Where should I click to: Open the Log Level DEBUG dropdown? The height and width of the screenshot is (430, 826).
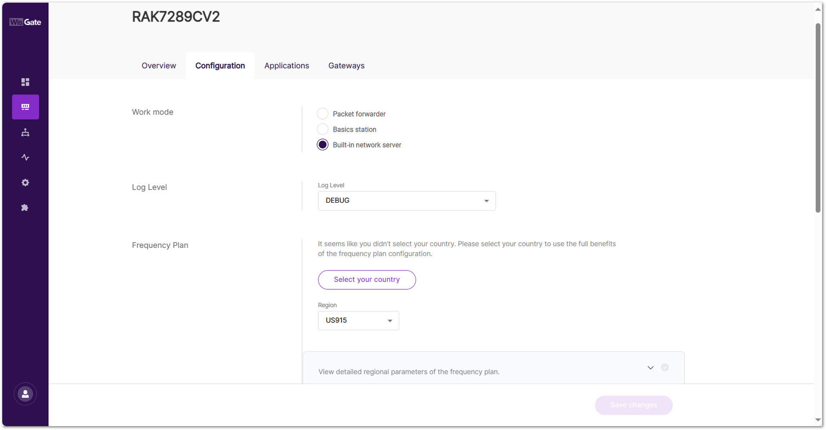point(407,201)
